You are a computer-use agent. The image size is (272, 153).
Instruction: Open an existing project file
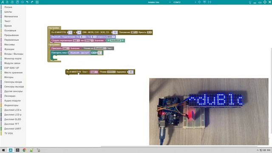[x=12, y=2]
